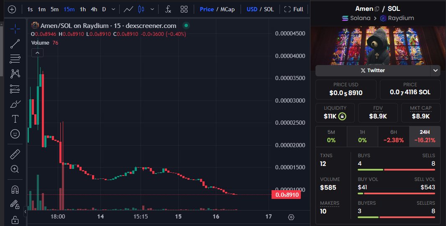
Task: Click the liquidity lock icon
Action: pyautogui.click(x=342, y=116)
